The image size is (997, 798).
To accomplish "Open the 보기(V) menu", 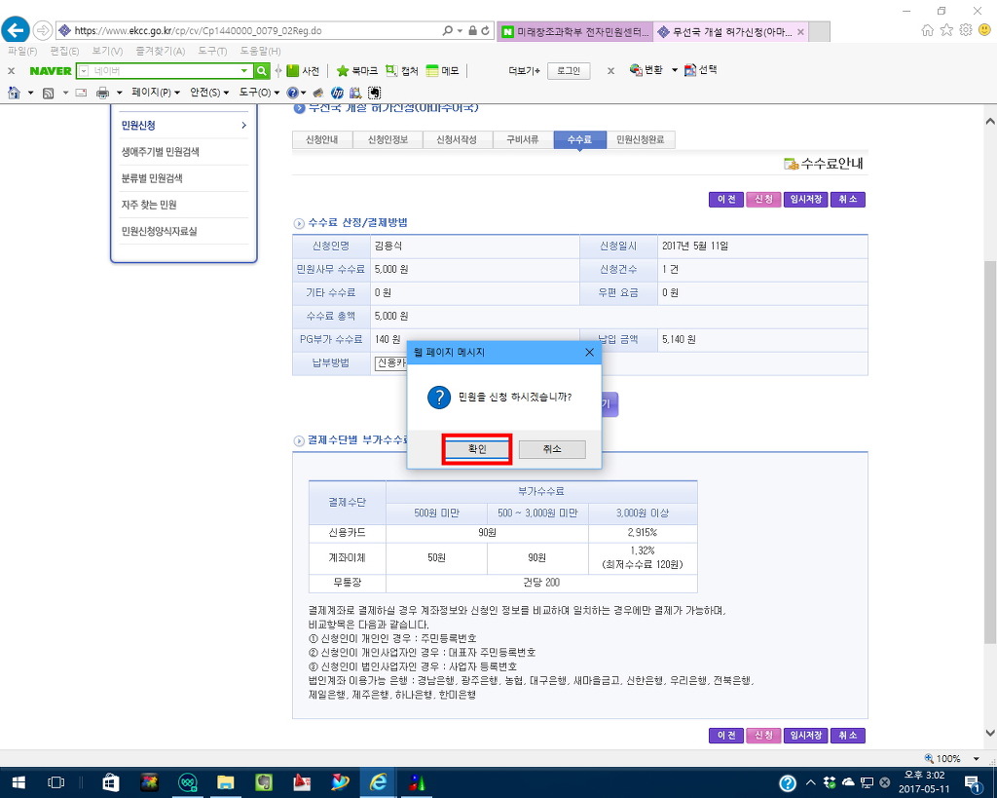I will [107, 51].
